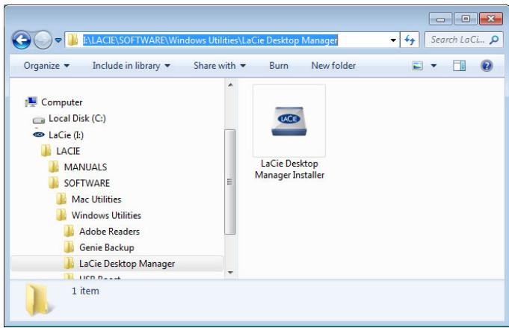Select Local Disk (C:) in the tree
The height and width of the screenshot is (328, 509).
point(77,118)
